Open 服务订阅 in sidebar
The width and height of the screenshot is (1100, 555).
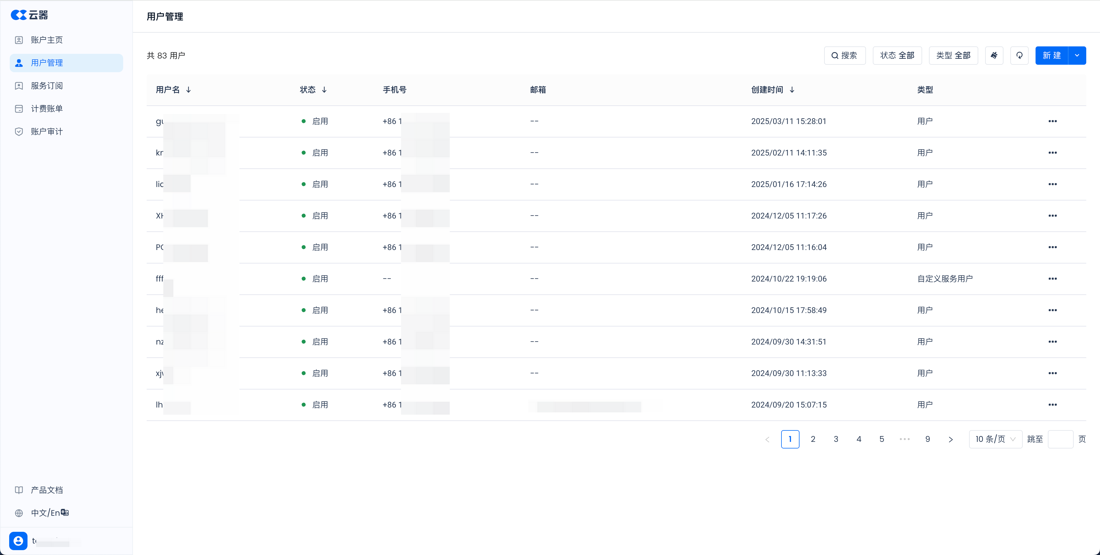pos(46,86)
